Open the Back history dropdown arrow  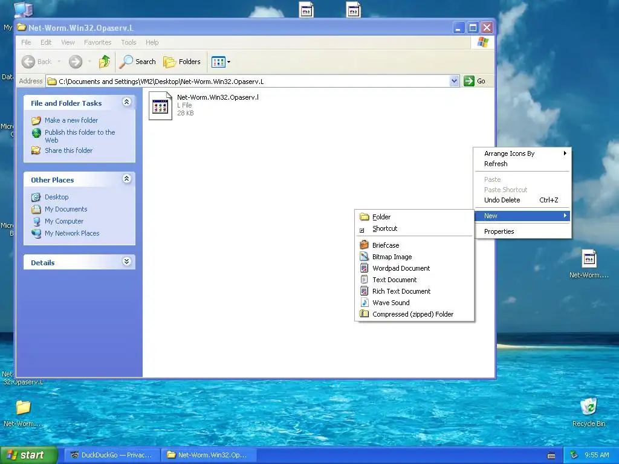pos(59,62)
